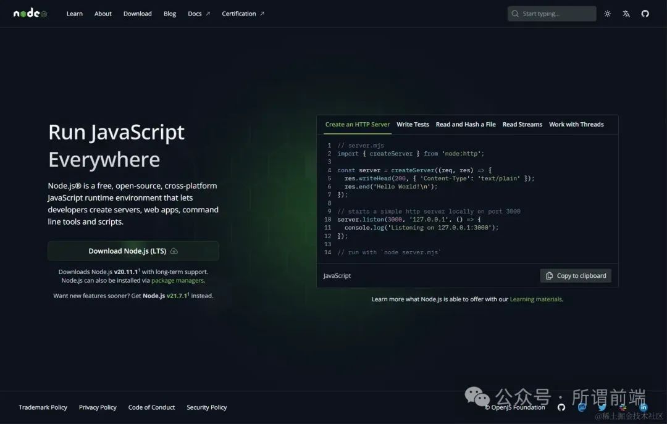The width and height of the screenshot is (667, 424).
Task: Click the comment "// run with `node server.mjs`"
Action: click(x=389, y=252)
